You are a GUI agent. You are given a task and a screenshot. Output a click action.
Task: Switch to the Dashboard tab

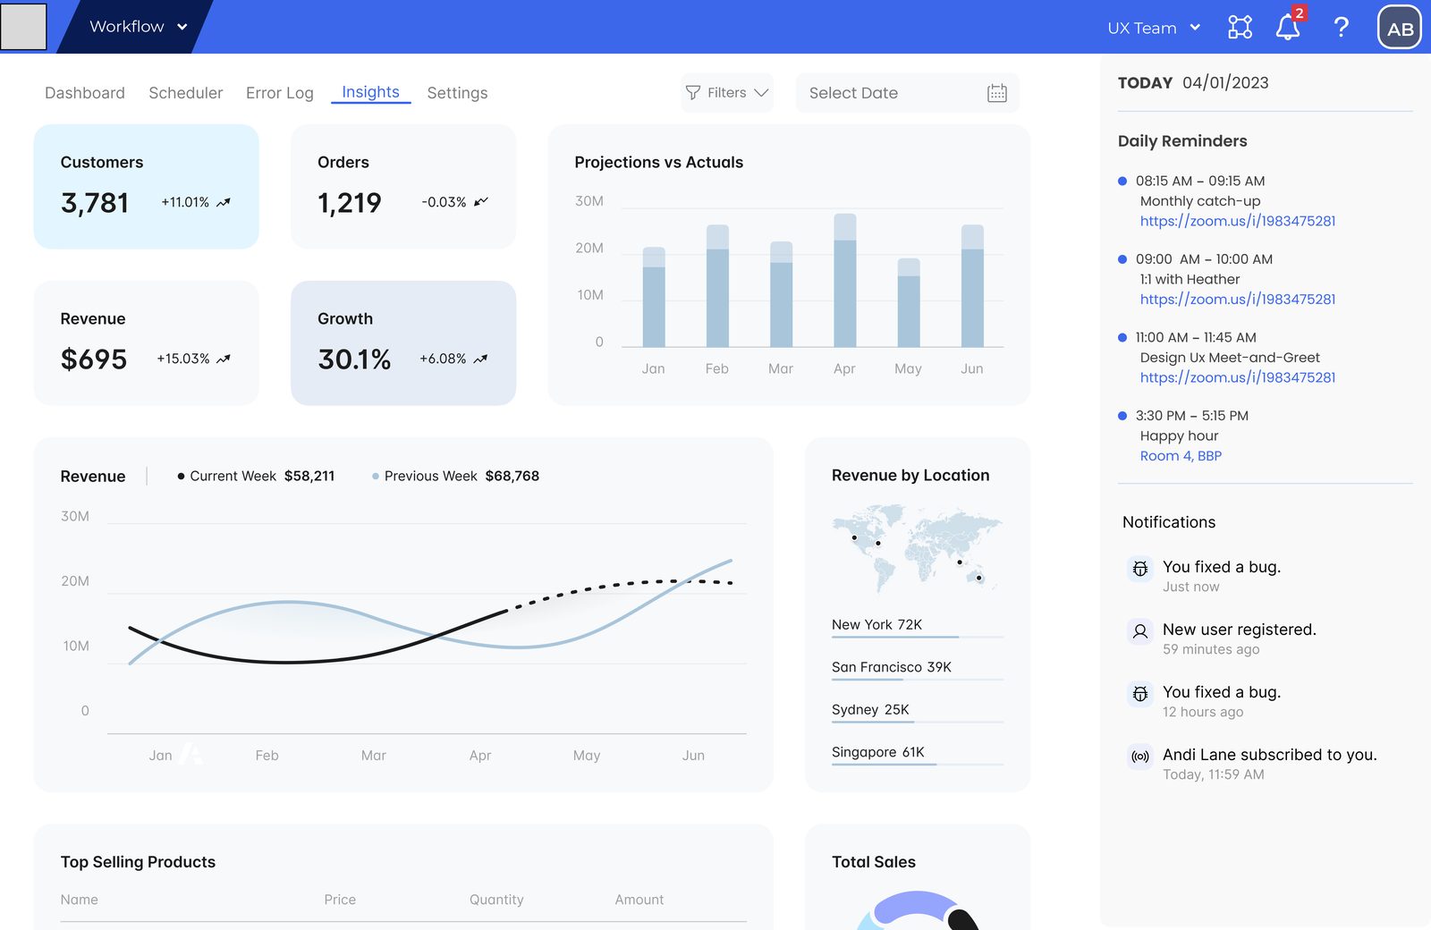pyautogui.click(x=85, y=93)
